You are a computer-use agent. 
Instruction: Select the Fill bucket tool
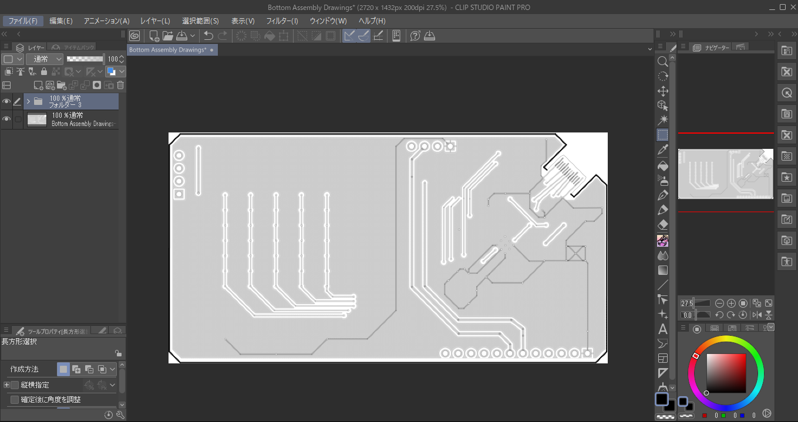pos(662,165)
